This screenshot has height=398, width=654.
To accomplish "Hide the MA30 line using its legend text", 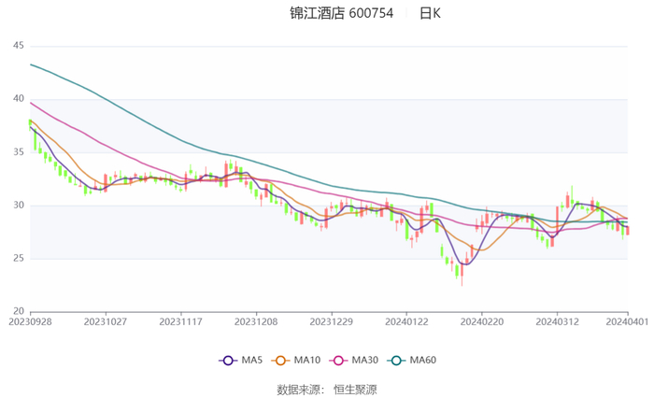I will pyautogui.click(x=363, y=361).
